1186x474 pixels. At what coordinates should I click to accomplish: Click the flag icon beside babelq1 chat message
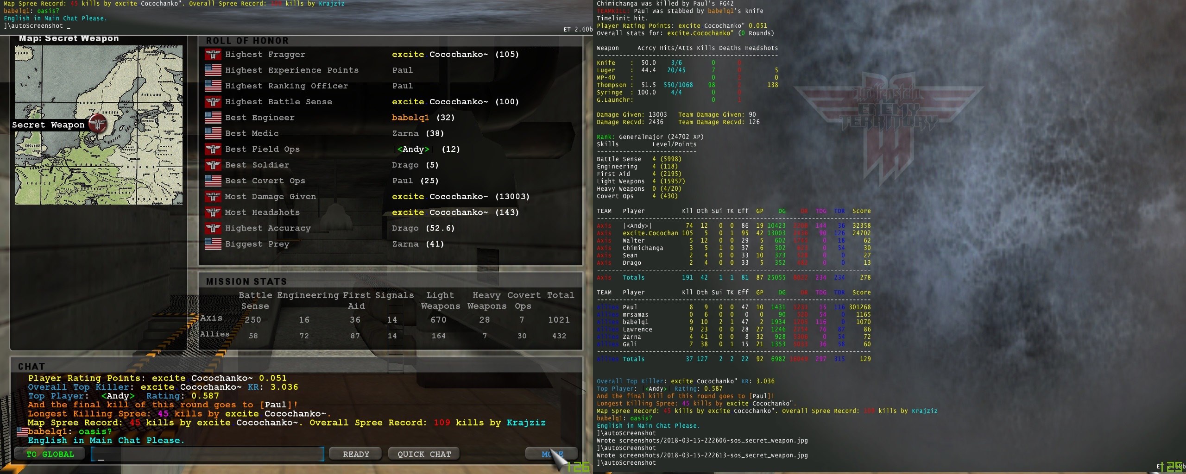click(22, 431)
